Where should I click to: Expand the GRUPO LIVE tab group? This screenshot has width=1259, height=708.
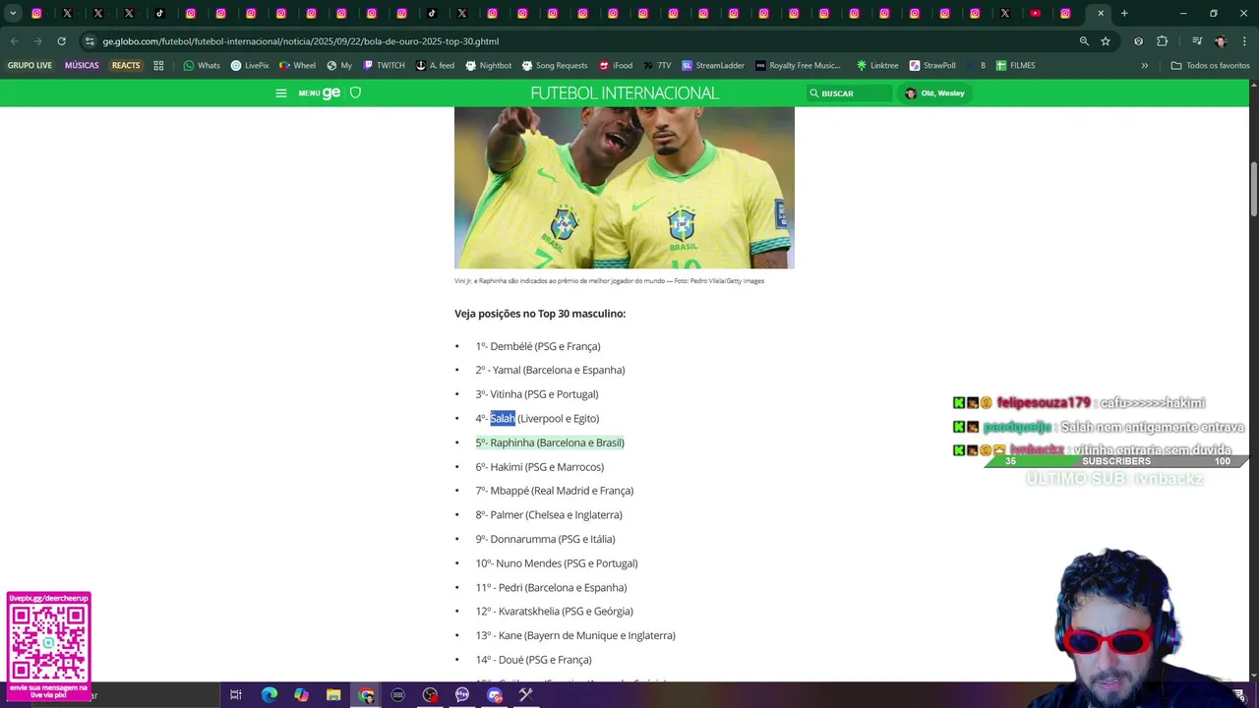pyautogui.click(x=30, y=66)
